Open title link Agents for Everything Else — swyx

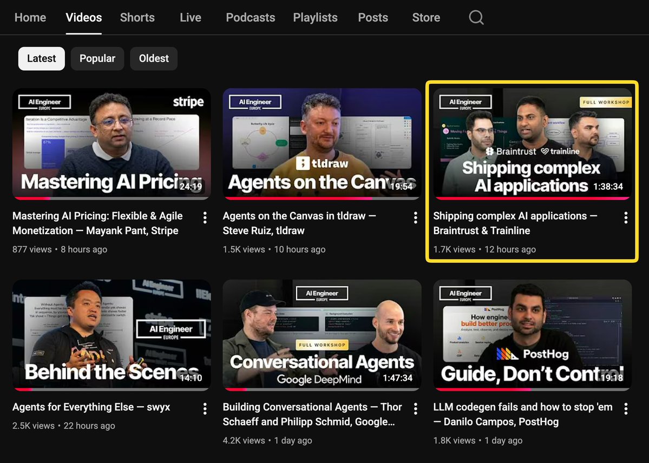[x=91, y=407]
